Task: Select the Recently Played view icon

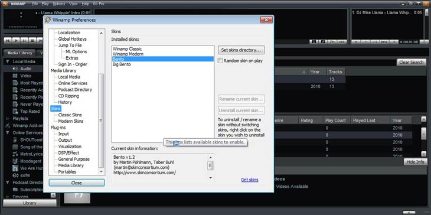Action: (15, 97)
